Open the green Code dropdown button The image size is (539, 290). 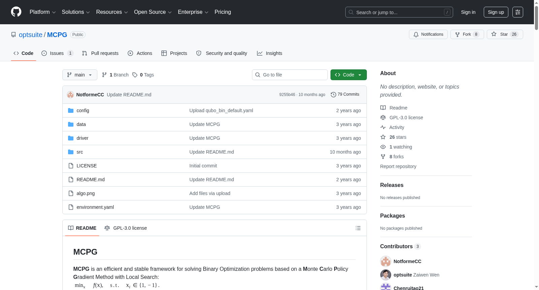point(349,75)
